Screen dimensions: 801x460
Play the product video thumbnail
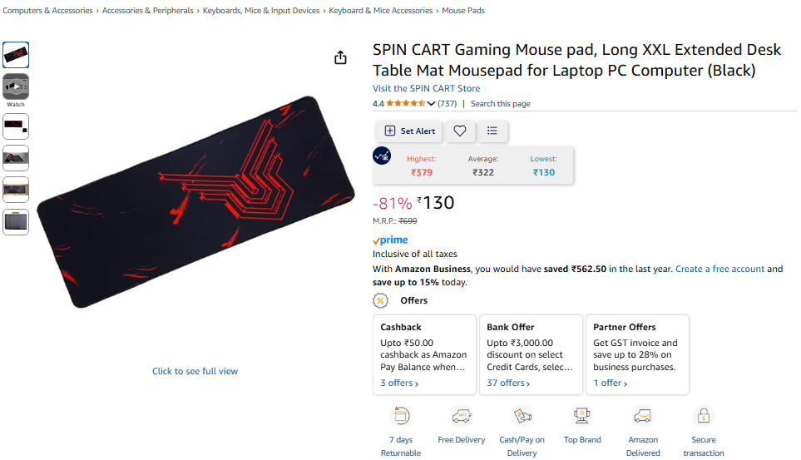[x=16, y=87]
